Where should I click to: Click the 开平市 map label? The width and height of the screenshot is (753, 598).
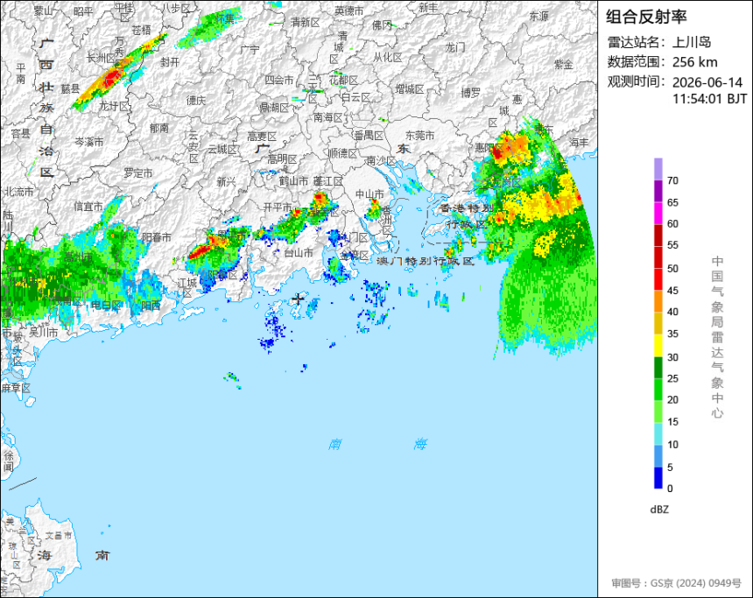[278, 207]
